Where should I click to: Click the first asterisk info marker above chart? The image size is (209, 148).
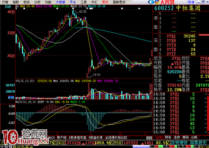coord(16,9)
